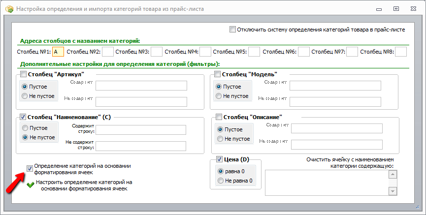Close the category import settings window
This screenshot has height=215, width=426.
[x=413, y=9]
